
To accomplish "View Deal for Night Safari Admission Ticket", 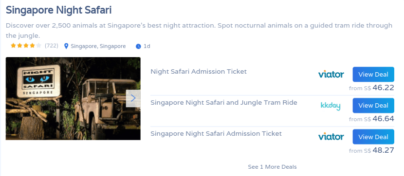I will tap(373, 74).
